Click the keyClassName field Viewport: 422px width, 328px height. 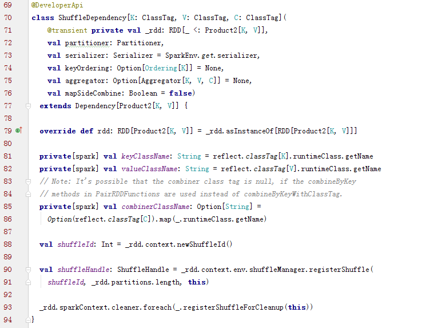(x=145, y=156)
